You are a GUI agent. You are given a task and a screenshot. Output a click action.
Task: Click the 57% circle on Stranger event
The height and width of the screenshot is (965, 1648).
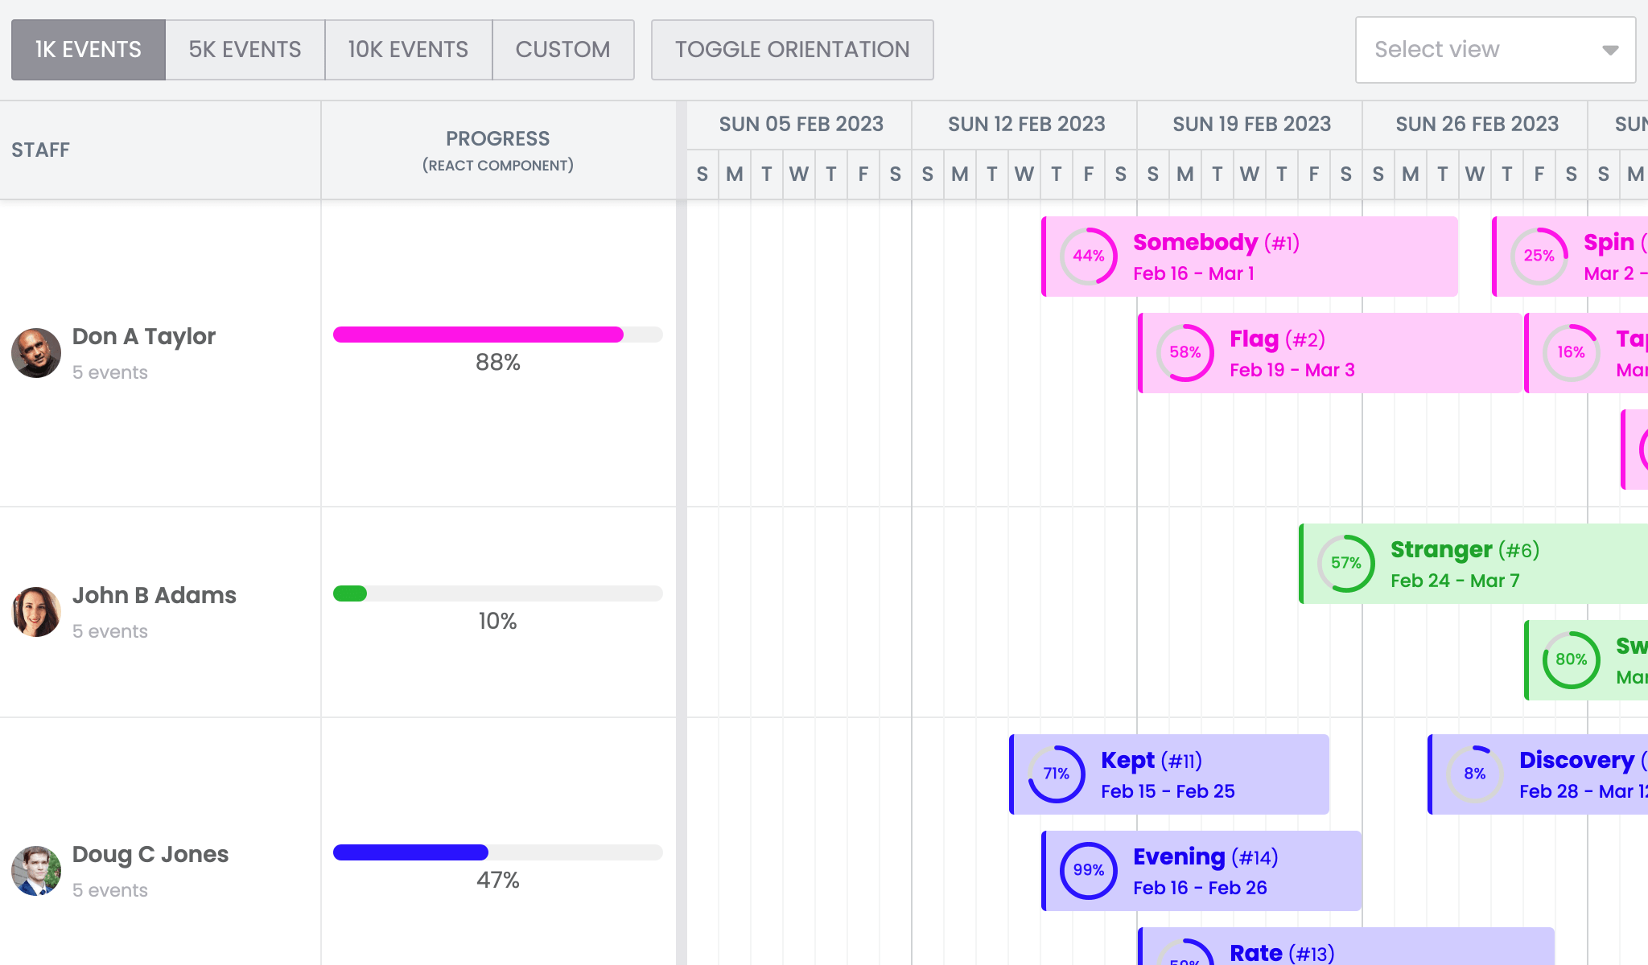pyautogui.click(x=1346, y=563)
